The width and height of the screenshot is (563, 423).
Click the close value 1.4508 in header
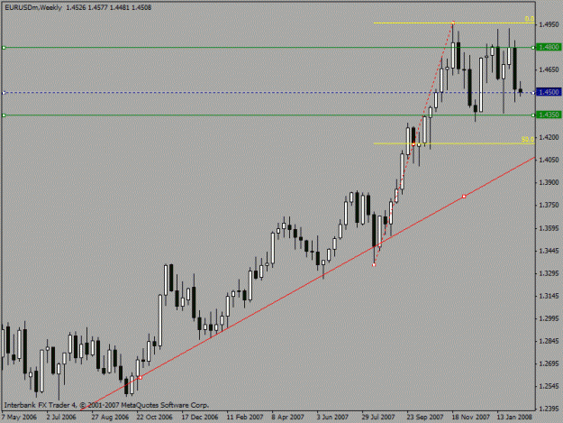point(141,7)
